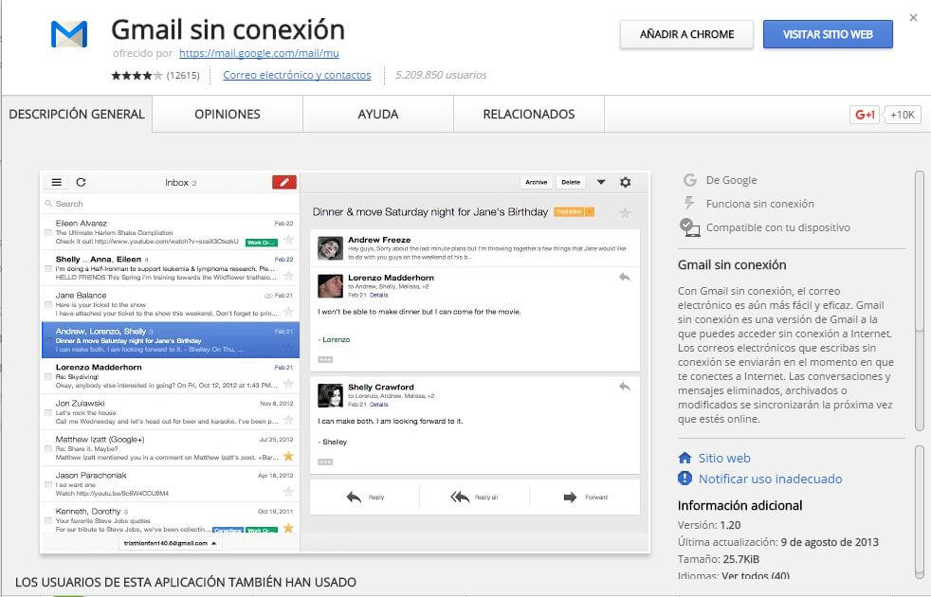Open the Sitio web link
Screen dimensions: 931x597
coord(724,458)
